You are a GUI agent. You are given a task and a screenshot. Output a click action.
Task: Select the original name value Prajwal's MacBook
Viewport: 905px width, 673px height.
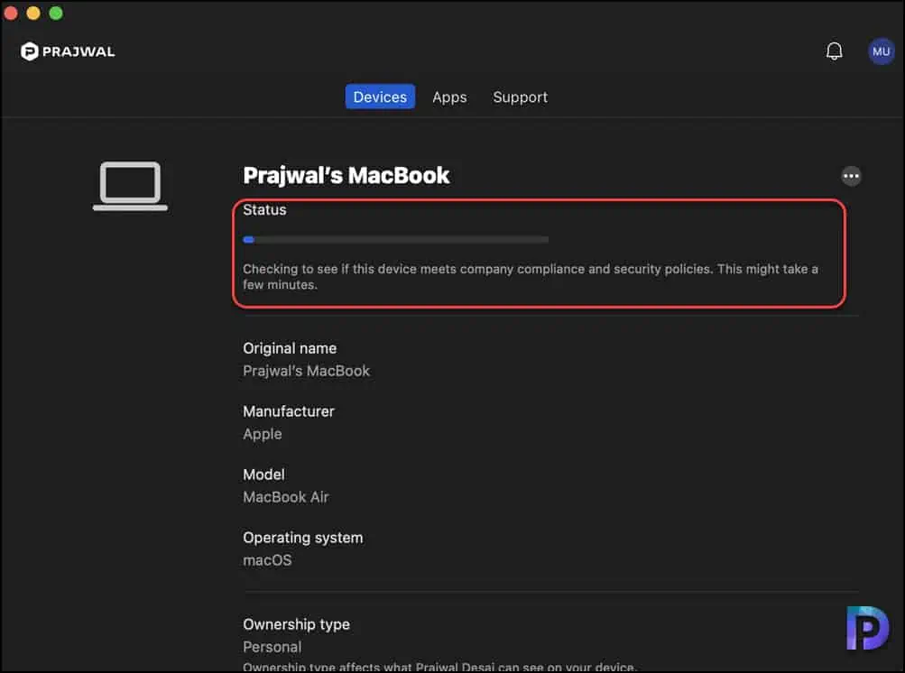point(307,371)
